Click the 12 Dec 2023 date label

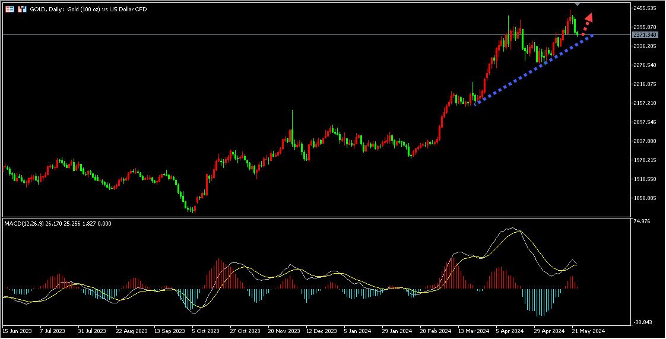coord(321,331)
